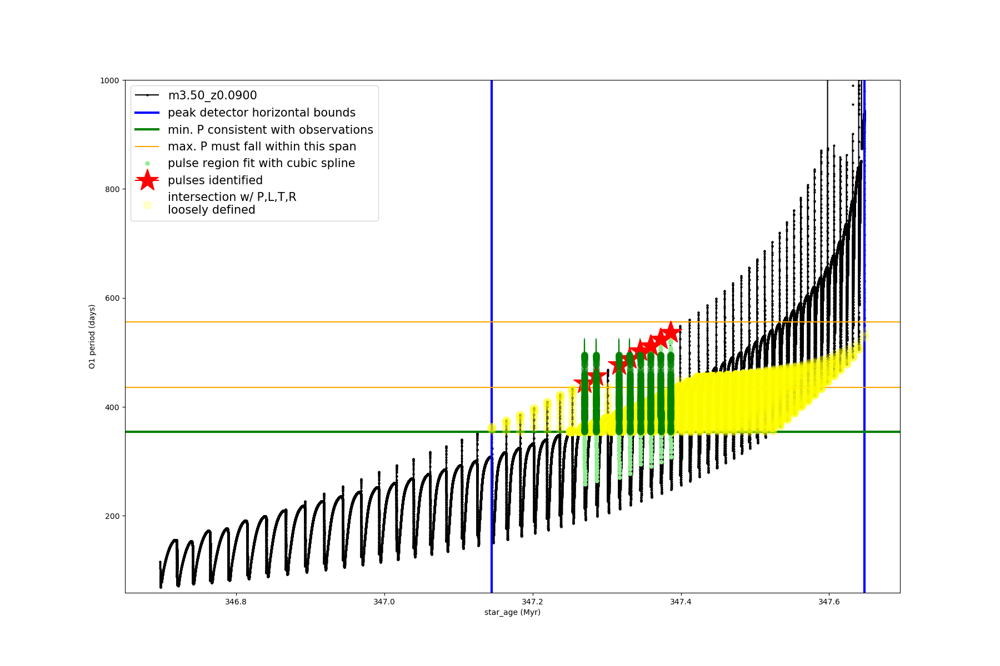This screenshot has height=666, width=1000.
Task: Click the 347.0 tick label on x-axis
Action: point(384,602)
